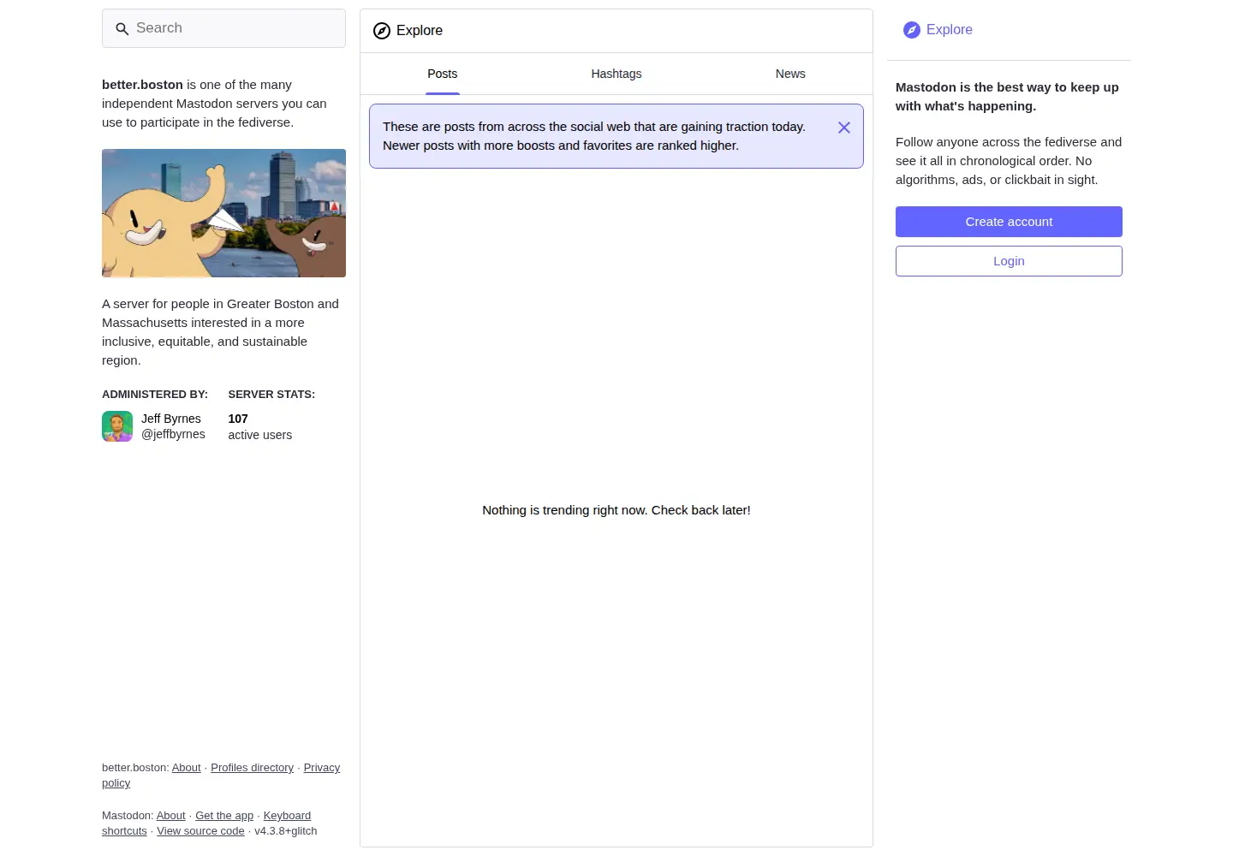Screen dimensions: 1233x856
Task: Open the Profiles directory link
Action: pos(252,768)
